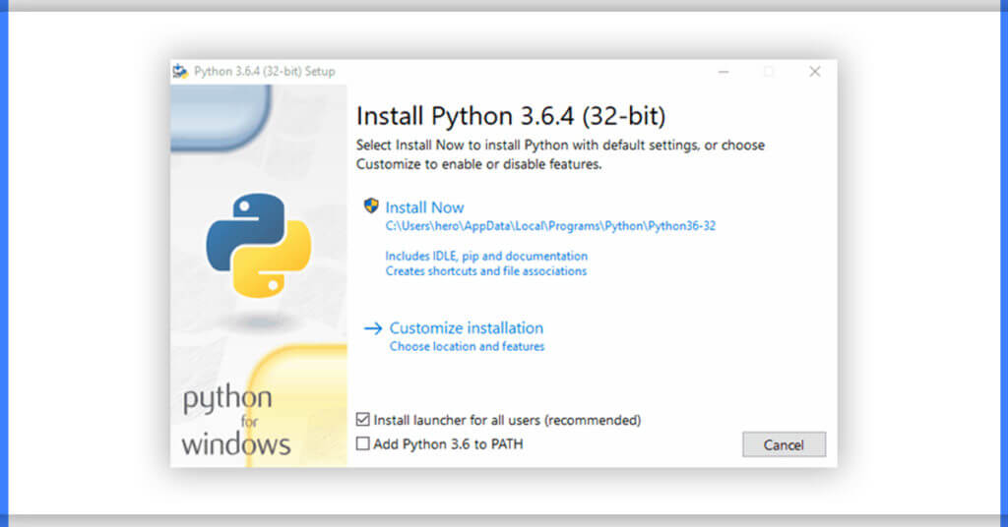Click 'Includes IDLE, pip and documentation' text
Screen dimensions: 1008x527
point(486,256)
